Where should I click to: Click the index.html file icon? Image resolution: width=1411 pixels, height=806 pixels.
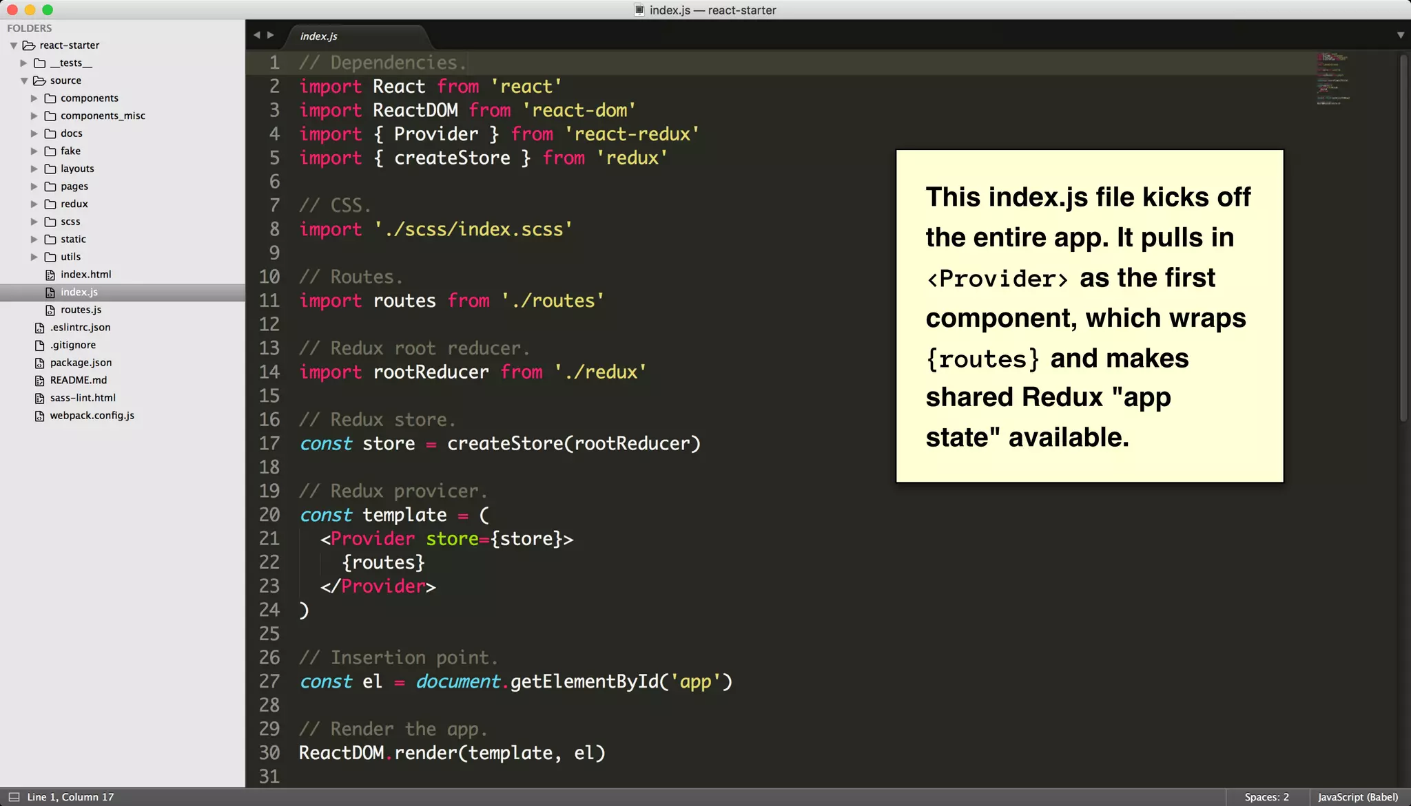[50, 275]
